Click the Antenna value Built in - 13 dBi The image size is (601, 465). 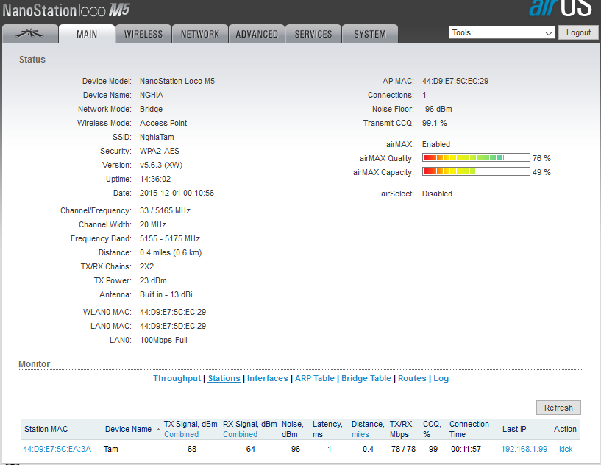click(x=166, y=294)
